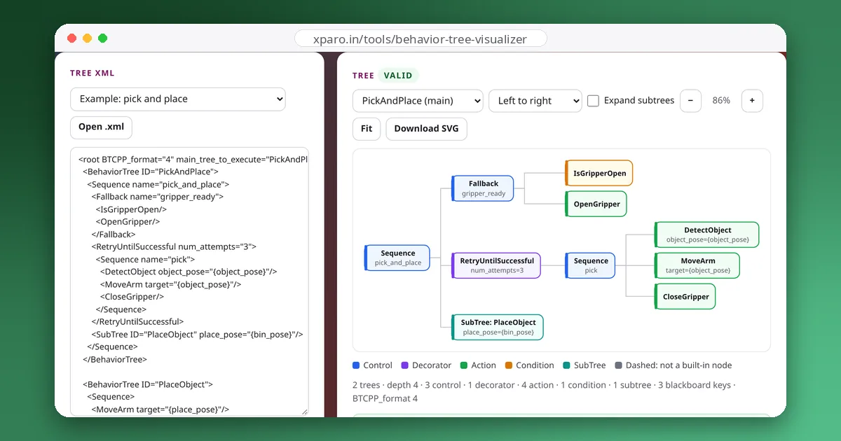Image resolution: width=841 pixels, height=441 pixels.
Task: Select the RetryUntilSuccessful decorator node
Action: click(x=496, y=265)
